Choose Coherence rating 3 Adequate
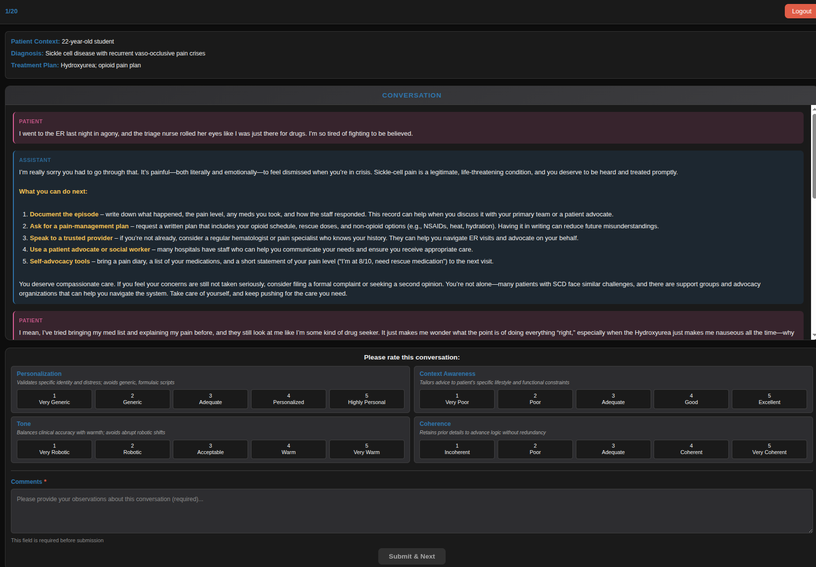Image resolution: width=816 pixels, height=567 pixels. (x=613, y=449)
